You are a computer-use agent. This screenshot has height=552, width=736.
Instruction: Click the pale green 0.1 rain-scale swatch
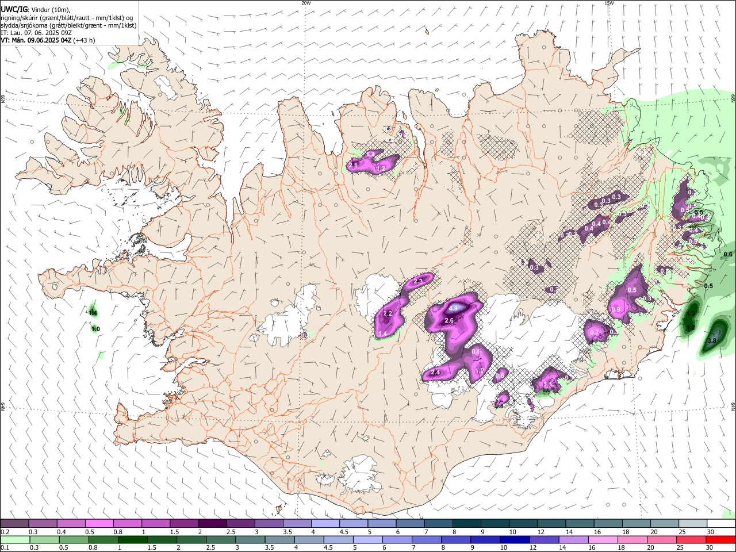pos(14,540)
